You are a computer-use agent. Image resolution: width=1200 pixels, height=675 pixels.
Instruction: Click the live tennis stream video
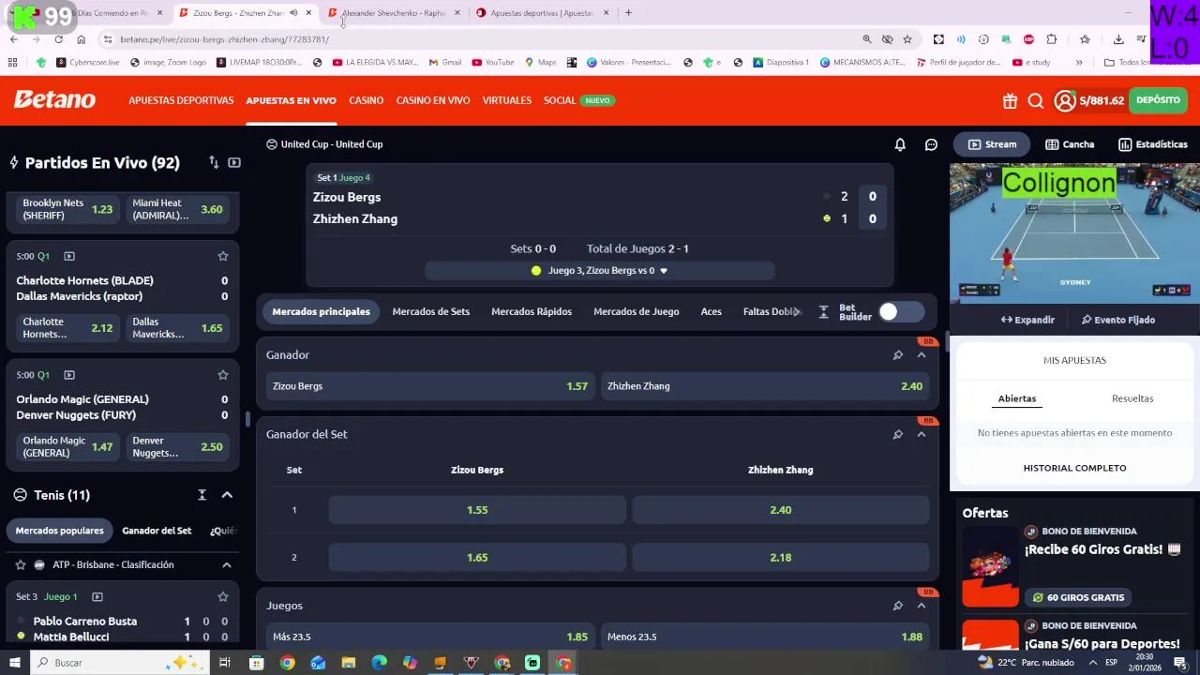(1074, 232)
